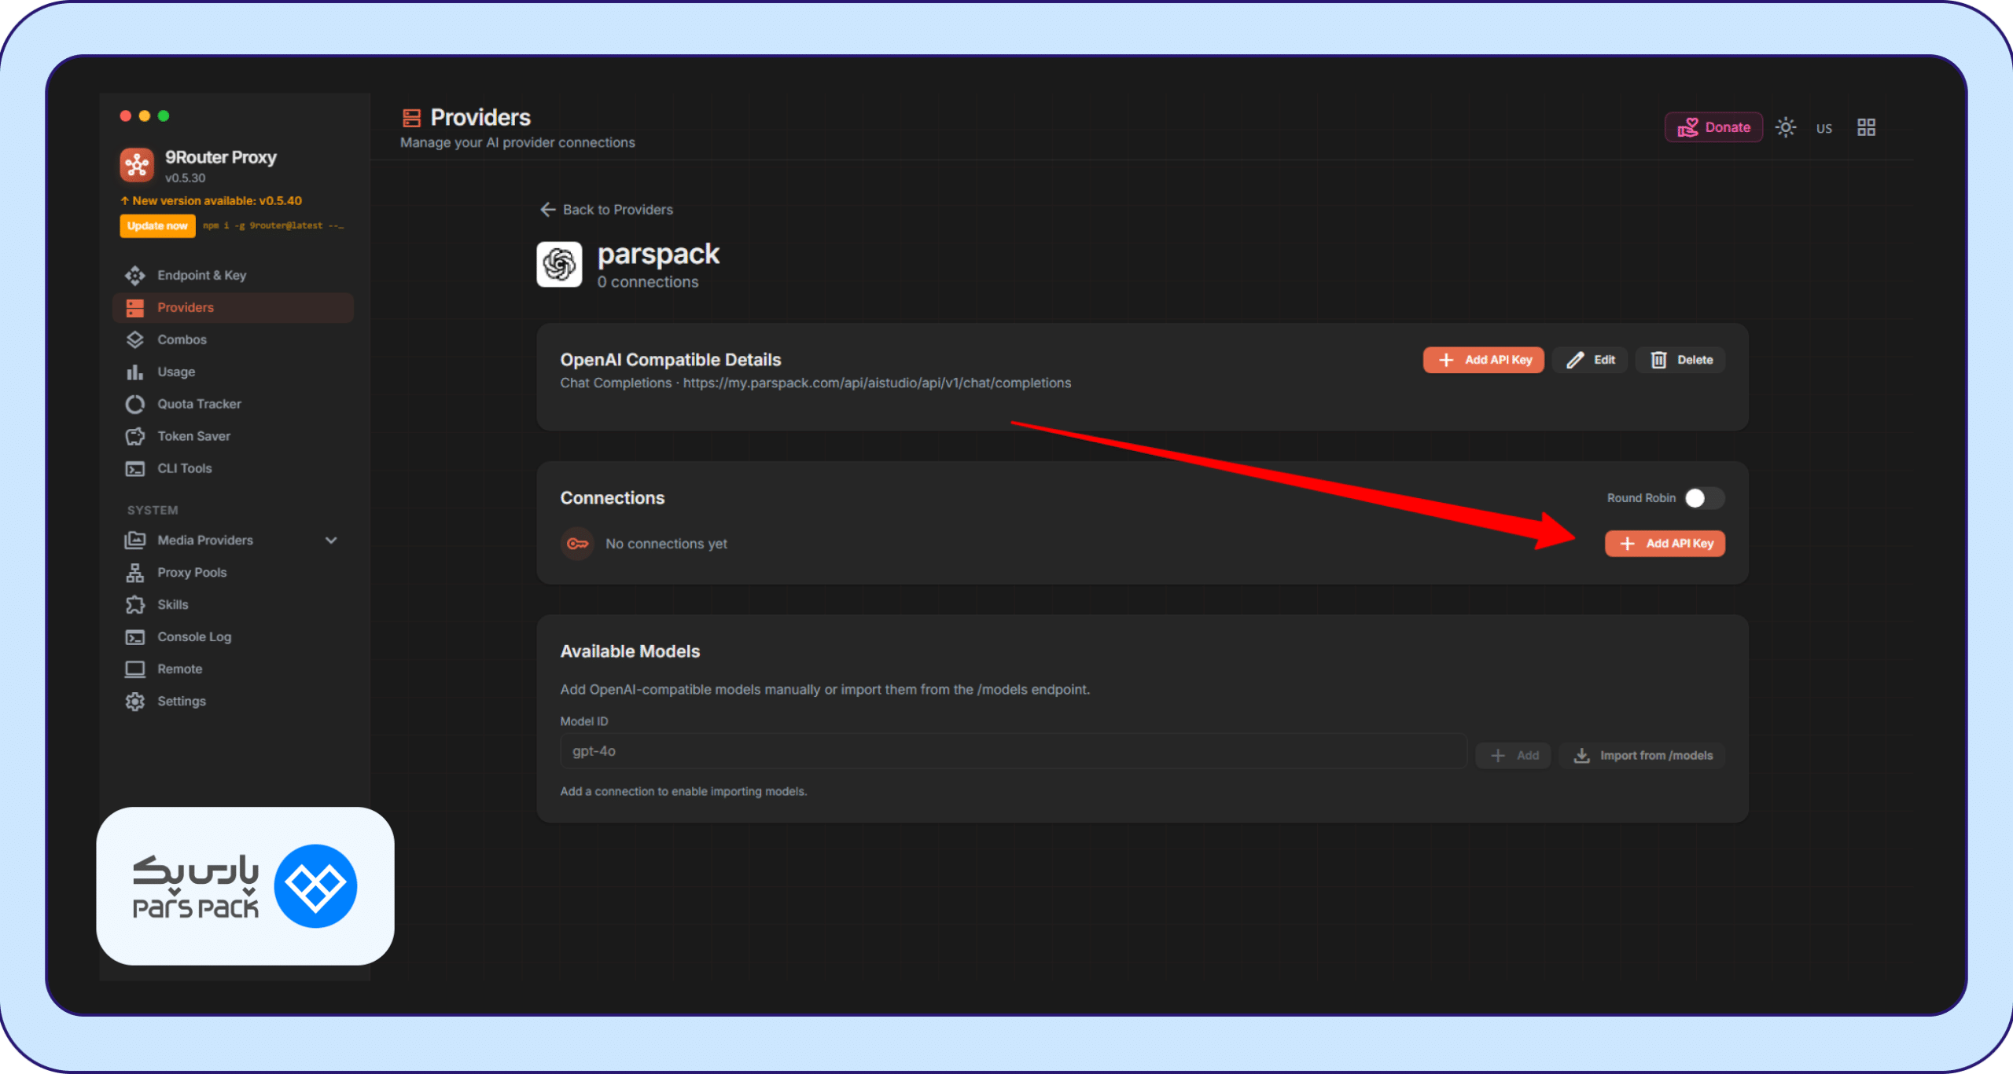Click the CLI Tools terminal icon

(x=135, y=468)
